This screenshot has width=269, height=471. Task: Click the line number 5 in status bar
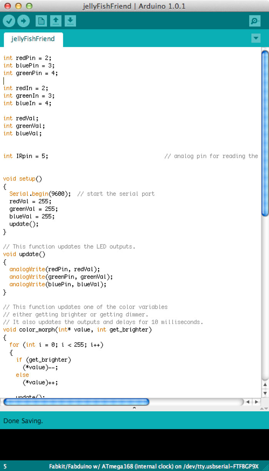click(x=5, y=466)
